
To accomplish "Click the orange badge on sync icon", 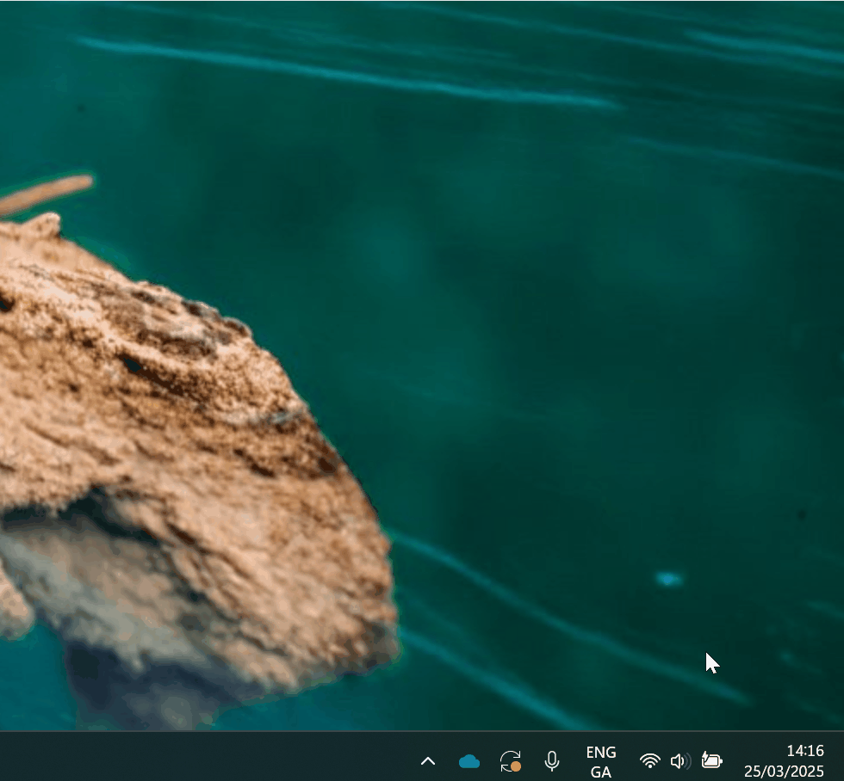I will tap(516, 766).
